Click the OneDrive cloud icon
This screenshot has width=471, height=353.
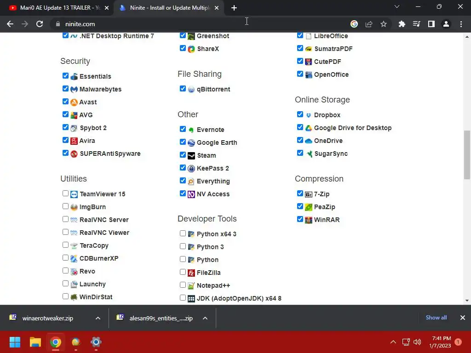[x=309, y=141]
